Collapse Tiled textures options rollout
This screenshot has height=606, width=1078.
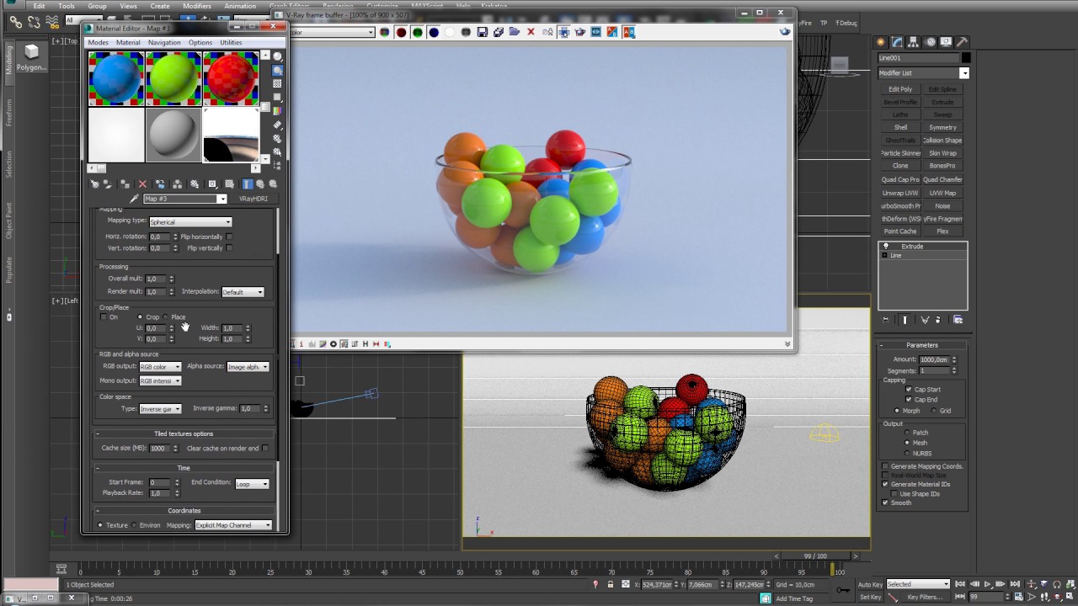coord(184,434)
